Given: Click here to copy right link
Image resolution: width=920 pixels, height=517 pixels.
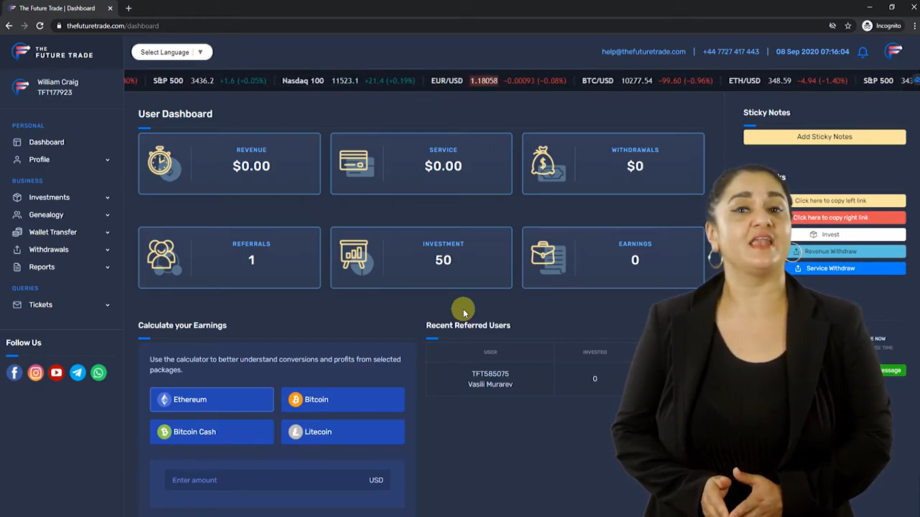Looking at the screenshot, I should [847, 217].
